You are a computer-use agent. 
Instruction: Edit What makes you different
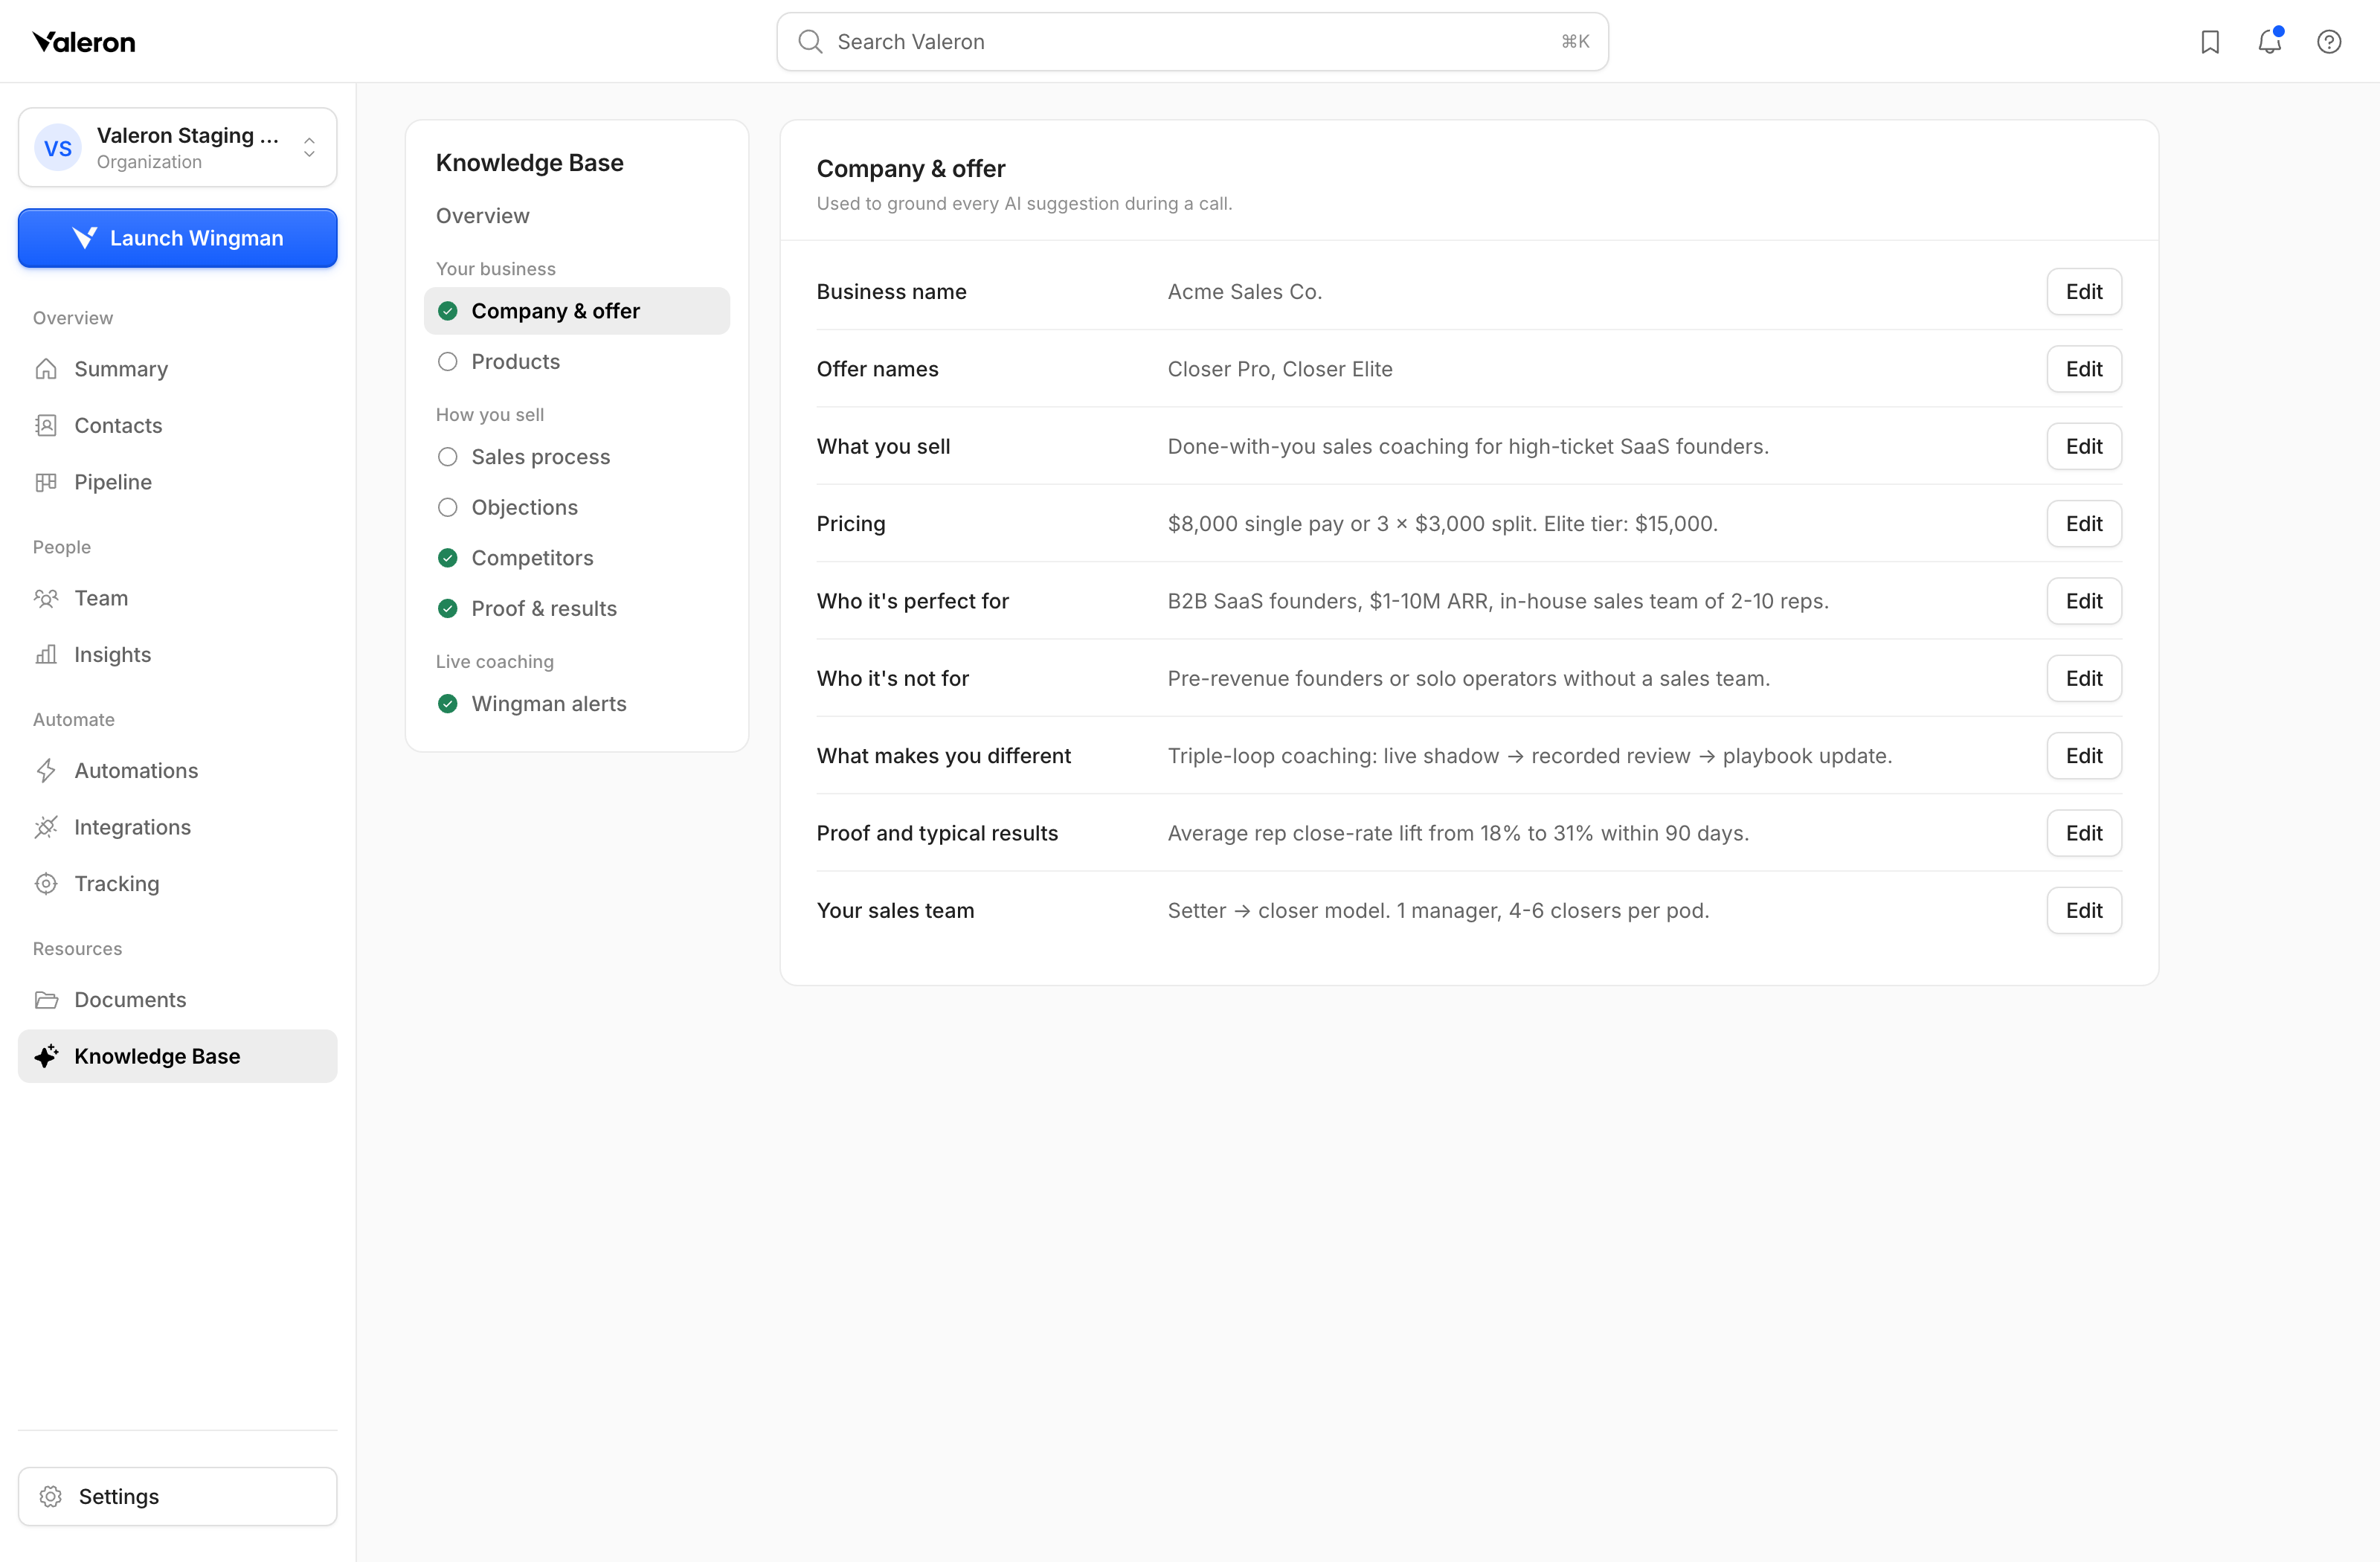2084,756
